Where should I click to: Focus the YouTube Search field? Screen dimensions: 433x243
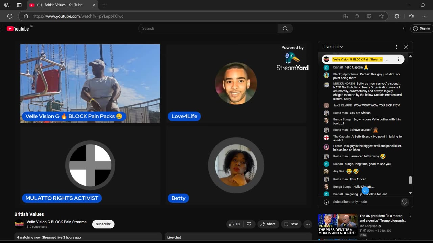(x=208, y=29)
